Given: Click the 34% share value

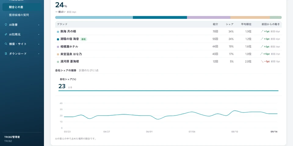Looking at the screenshot, I should point(231,31).
